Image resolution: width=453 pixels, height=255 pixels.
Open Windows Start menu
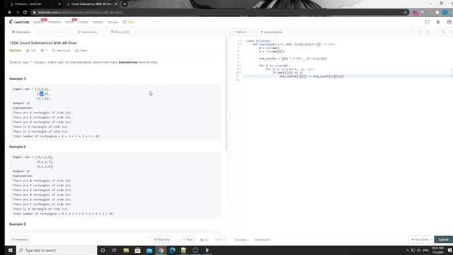pyautogui.click(x=10, y=250)
